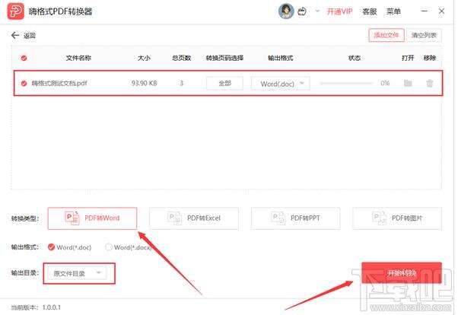The image size is (458, 315).
Task: Click the 清空列表 button
Action: [x=424, y=35]
